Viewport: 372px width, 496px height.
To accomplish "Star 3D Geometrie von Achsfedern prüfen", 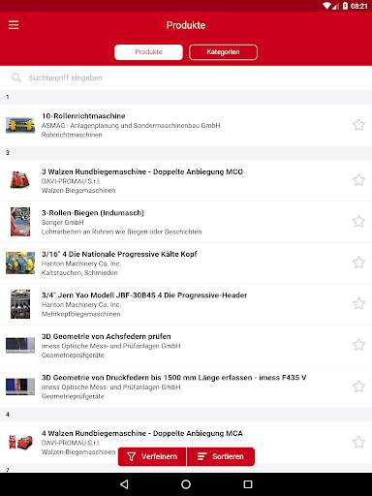I will coord(358,345).
